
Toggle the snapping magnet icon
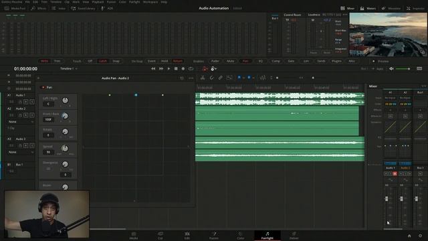[x=211, y=78]
